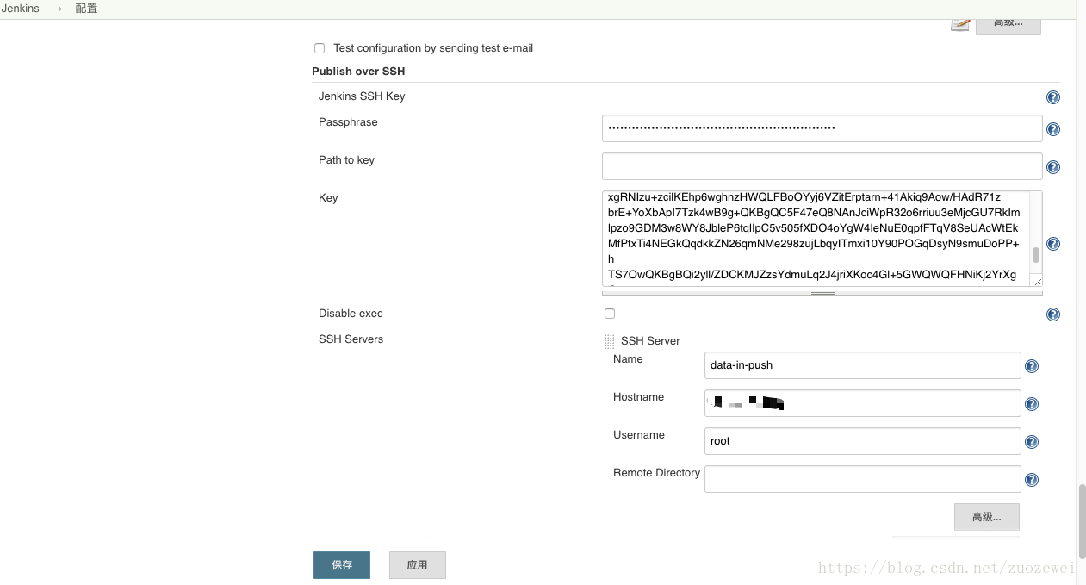This screenshot has width=1086, height=585.
Task: Click the Jenkins SSH Key label
Action: [x=362, y=96]
